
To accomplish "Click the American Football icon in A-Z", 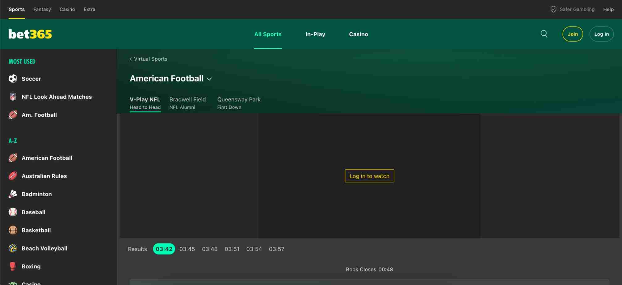I will (13, 158).
